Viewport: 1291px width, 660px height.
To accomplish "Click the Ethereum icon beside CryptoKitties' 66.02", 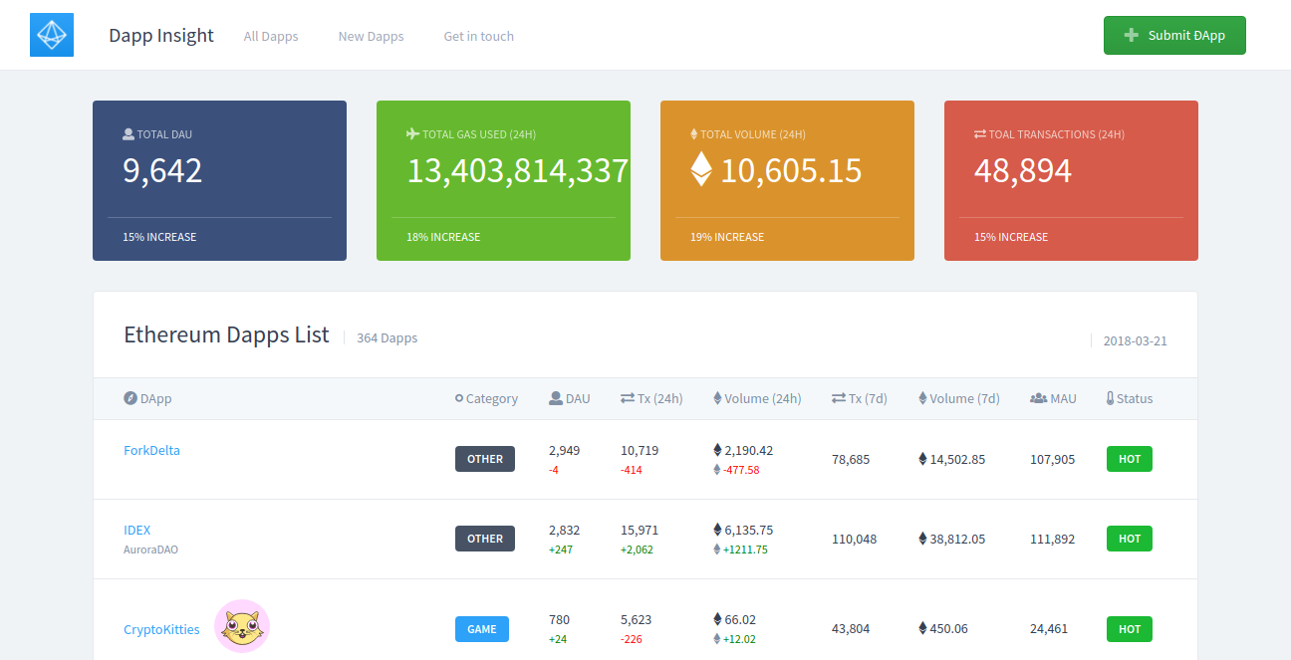I will pos(717,619).
